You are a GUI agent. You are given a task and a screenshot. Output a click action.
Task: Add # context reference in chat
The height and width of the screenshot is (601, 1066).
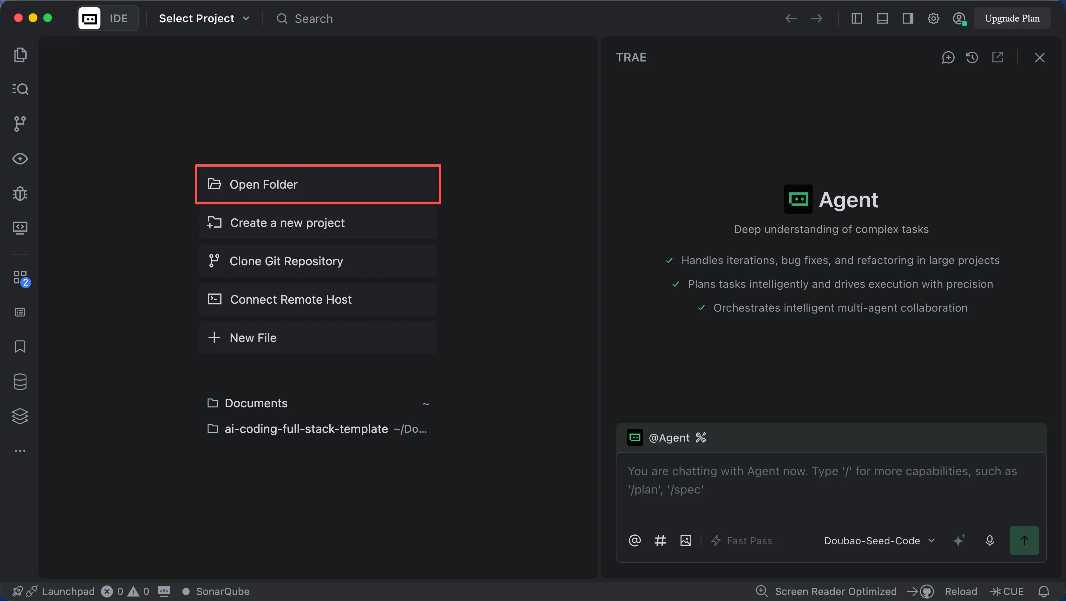[x=660, y=540]
